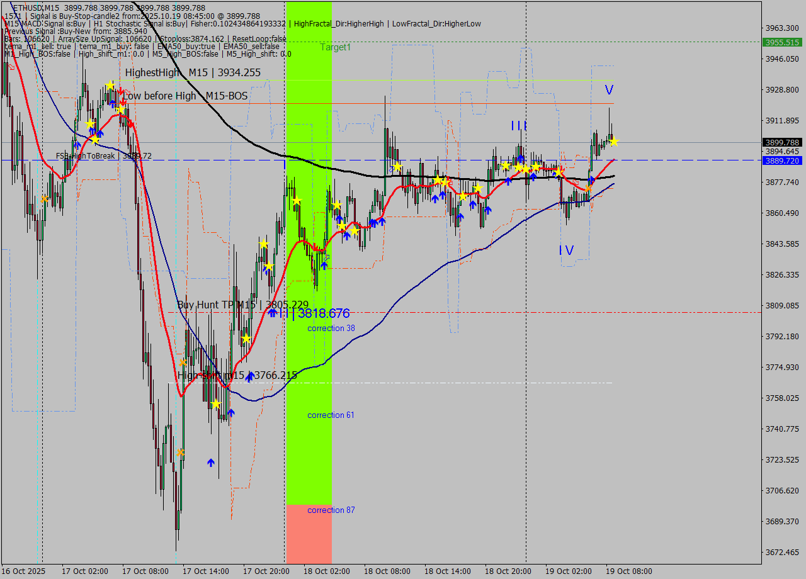Select the wave V label
806x579 pixels.
click(x=609, y=90)
